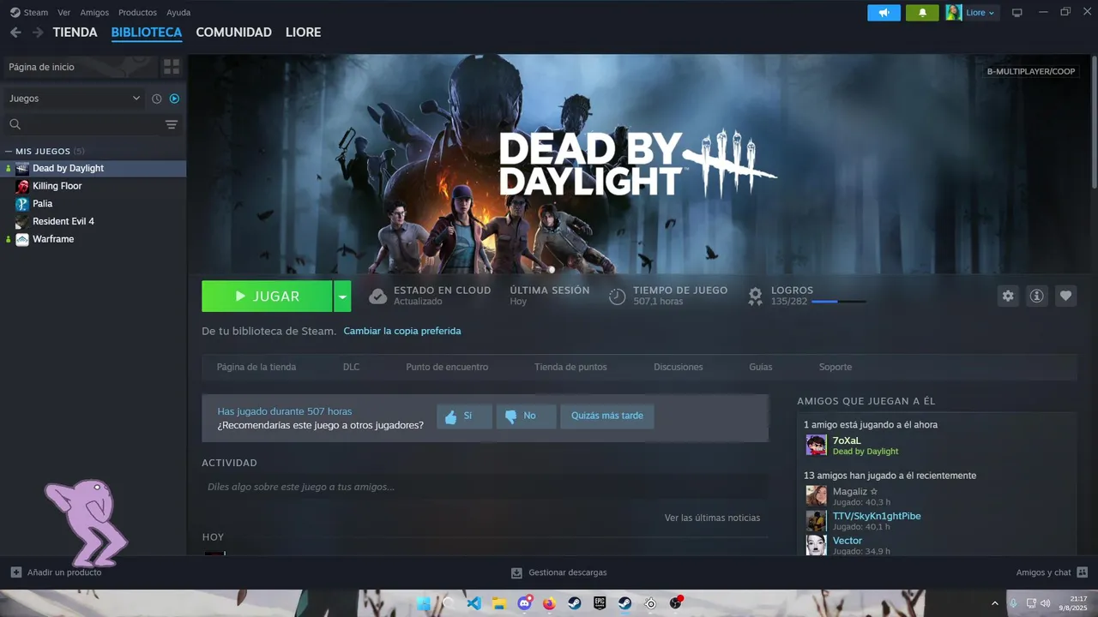Select Warframe in the game list
Screen dimensions: 1098x617
(x=53, y=239)
